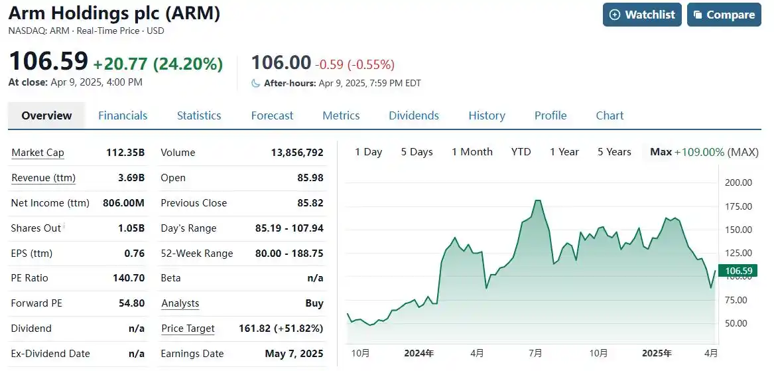Click the July peak on price chart
Image resolution: width=774 pixels, height=371 pixels.
(537, 200)
